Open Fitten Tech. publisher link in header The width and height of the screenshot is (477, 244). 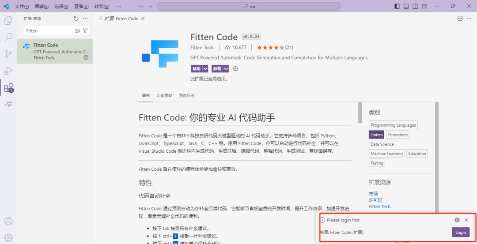click(x=202, y=47)
